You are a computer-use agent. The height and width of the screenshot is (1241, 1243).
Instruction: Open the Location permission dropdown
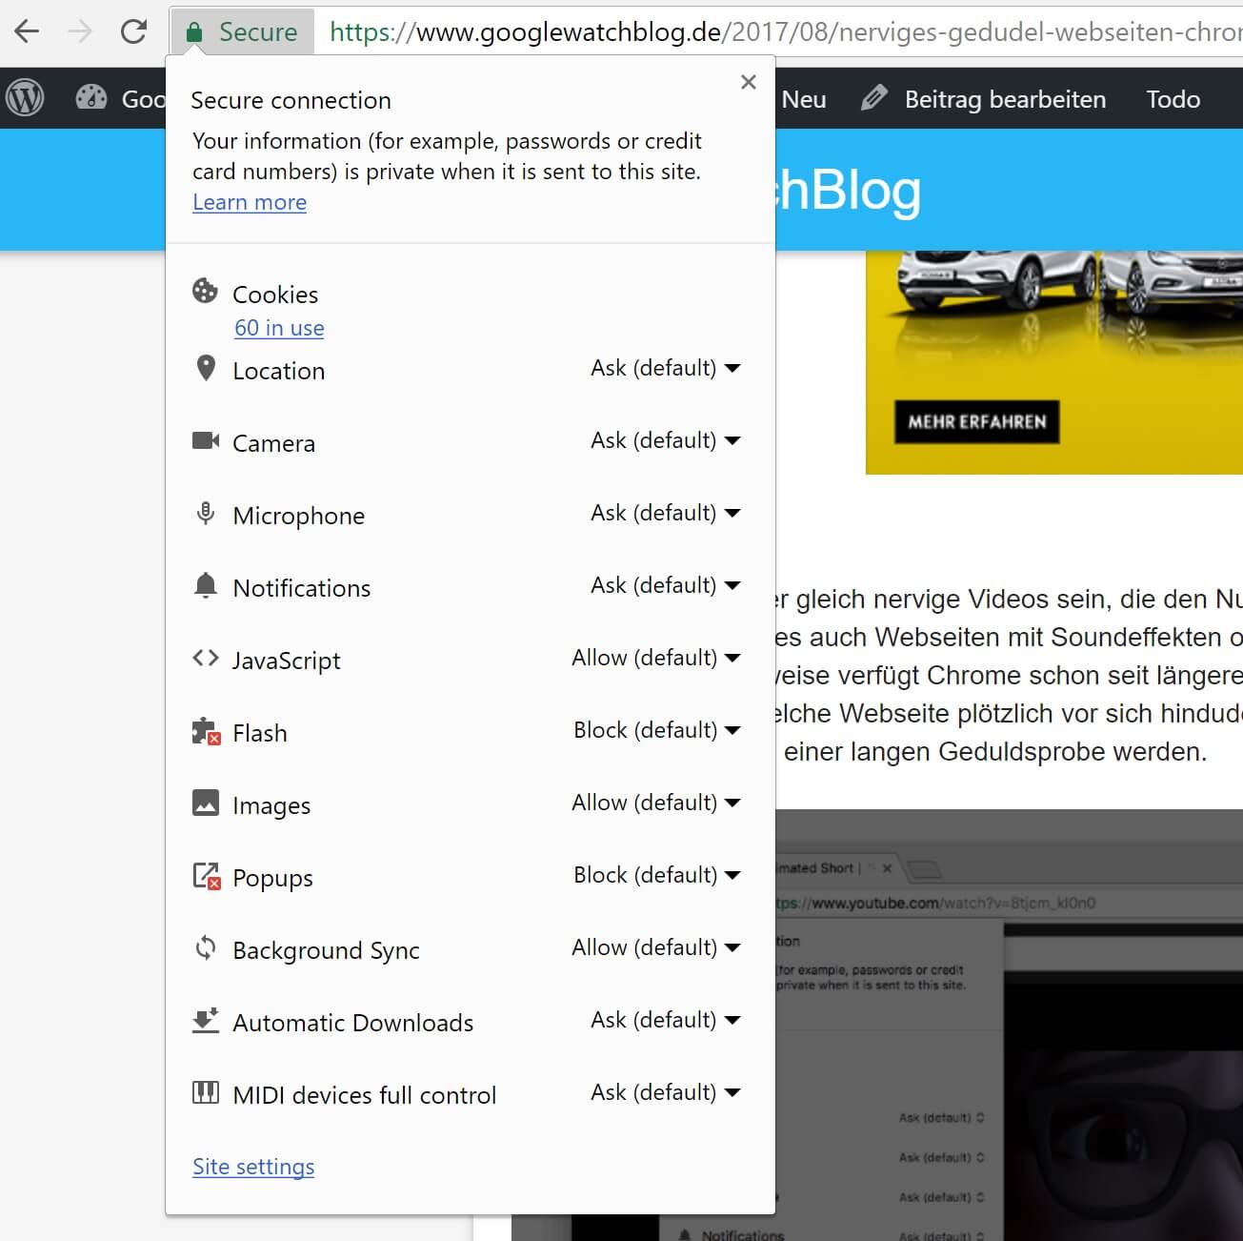pyautogui.click(x=665, y=368)
